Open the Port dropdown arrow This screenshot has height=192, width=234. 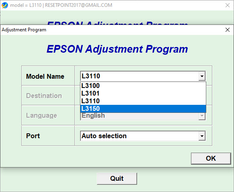coord(202,136)
